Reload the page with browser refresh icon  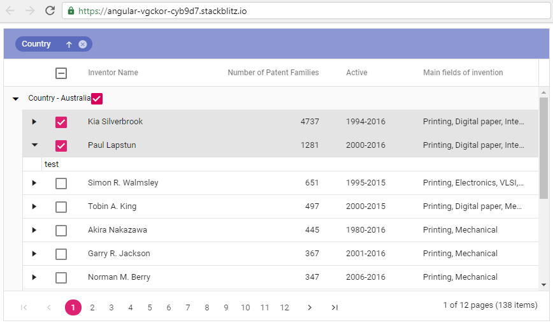[x=50, y=10]
